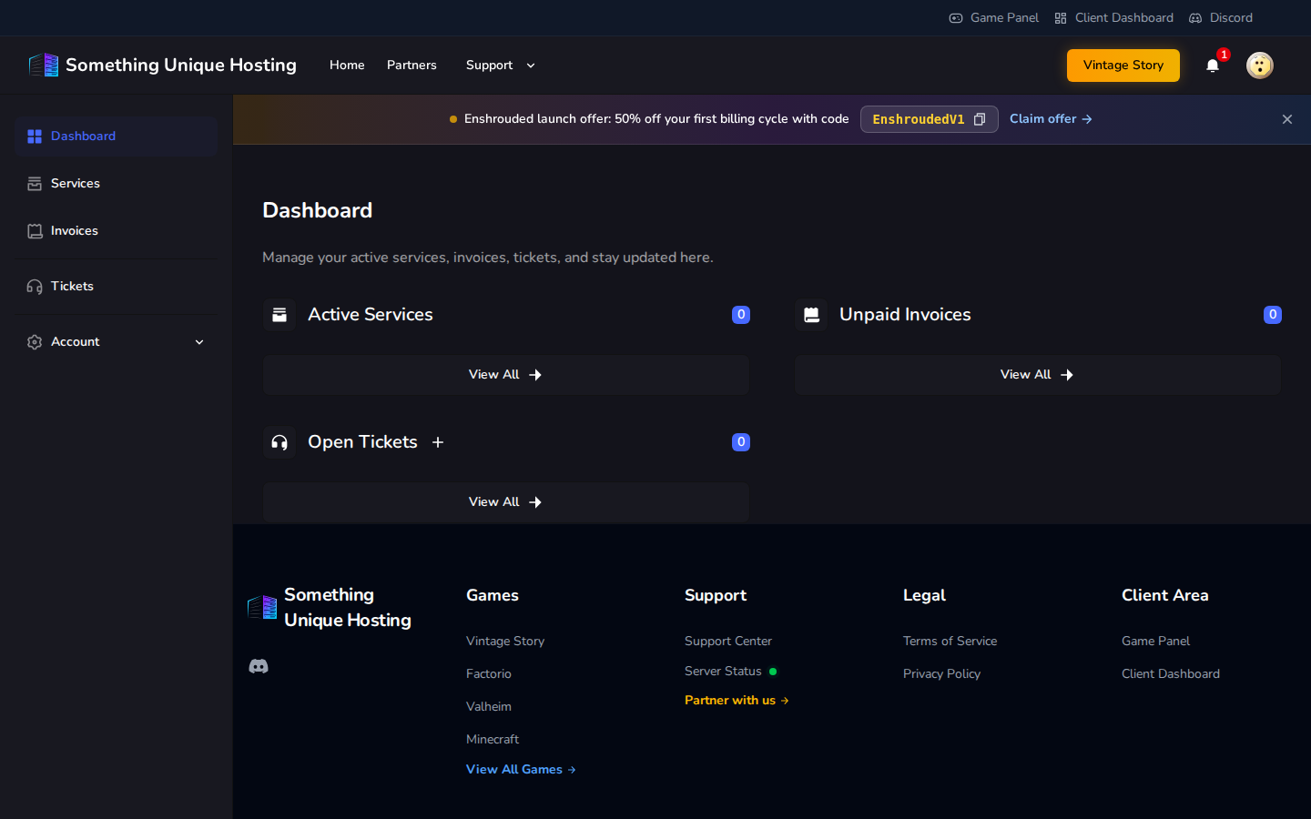Click the Unpaid Invoices card icon

point(811,315)
